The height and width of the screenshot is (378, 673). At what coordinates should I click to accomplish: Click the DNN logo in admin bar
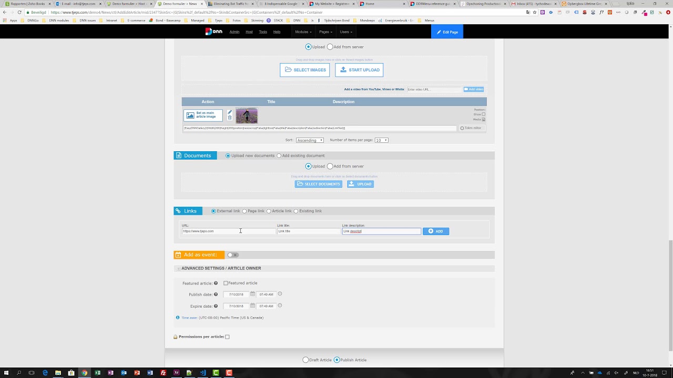tap(213, 31)
